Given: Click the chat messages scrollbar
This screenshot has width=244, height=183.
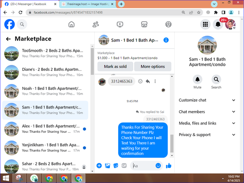Looking at the screenshot, I should click(172, 143).
